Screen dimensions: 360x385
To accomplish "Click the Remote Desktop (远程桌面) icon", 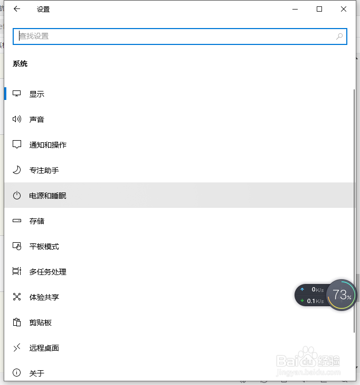I will (x=17, y=348).
